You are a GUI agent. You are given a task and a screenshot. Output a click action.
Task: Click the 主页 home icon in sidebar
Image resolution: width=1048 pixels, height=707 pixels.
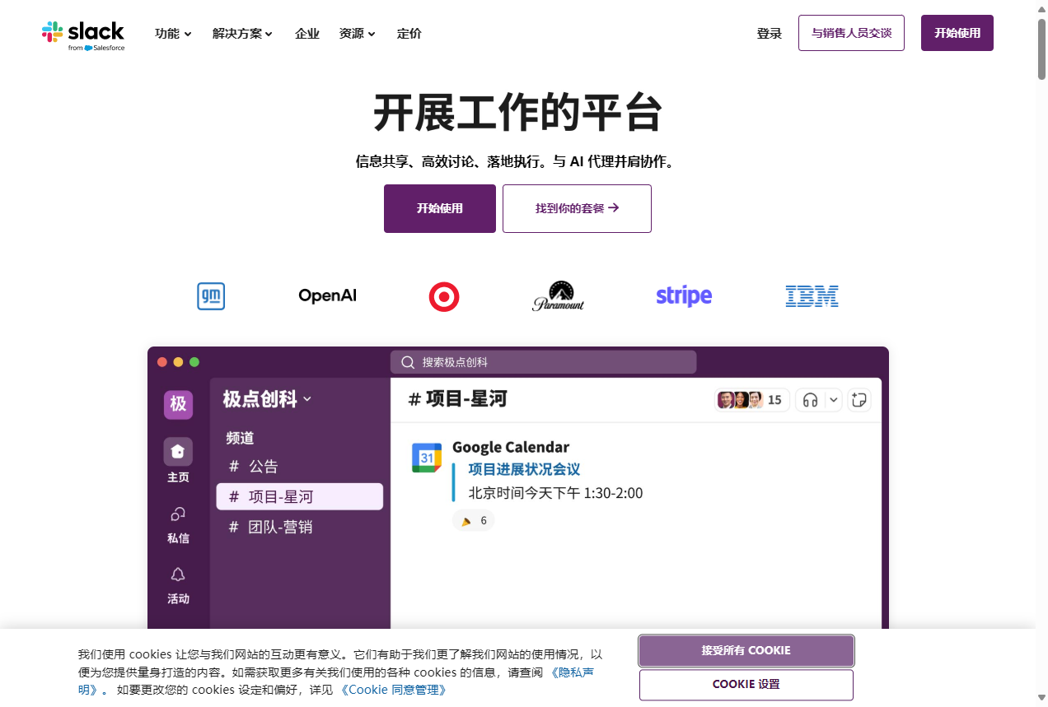click(x=178, y=451)
